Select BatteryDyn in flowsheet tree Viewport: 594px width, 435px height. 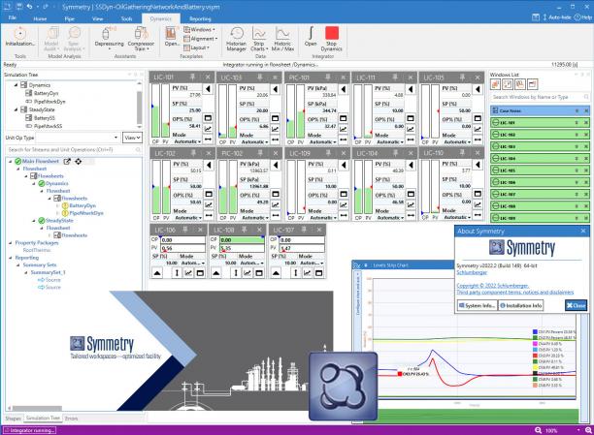pos(82,205)
